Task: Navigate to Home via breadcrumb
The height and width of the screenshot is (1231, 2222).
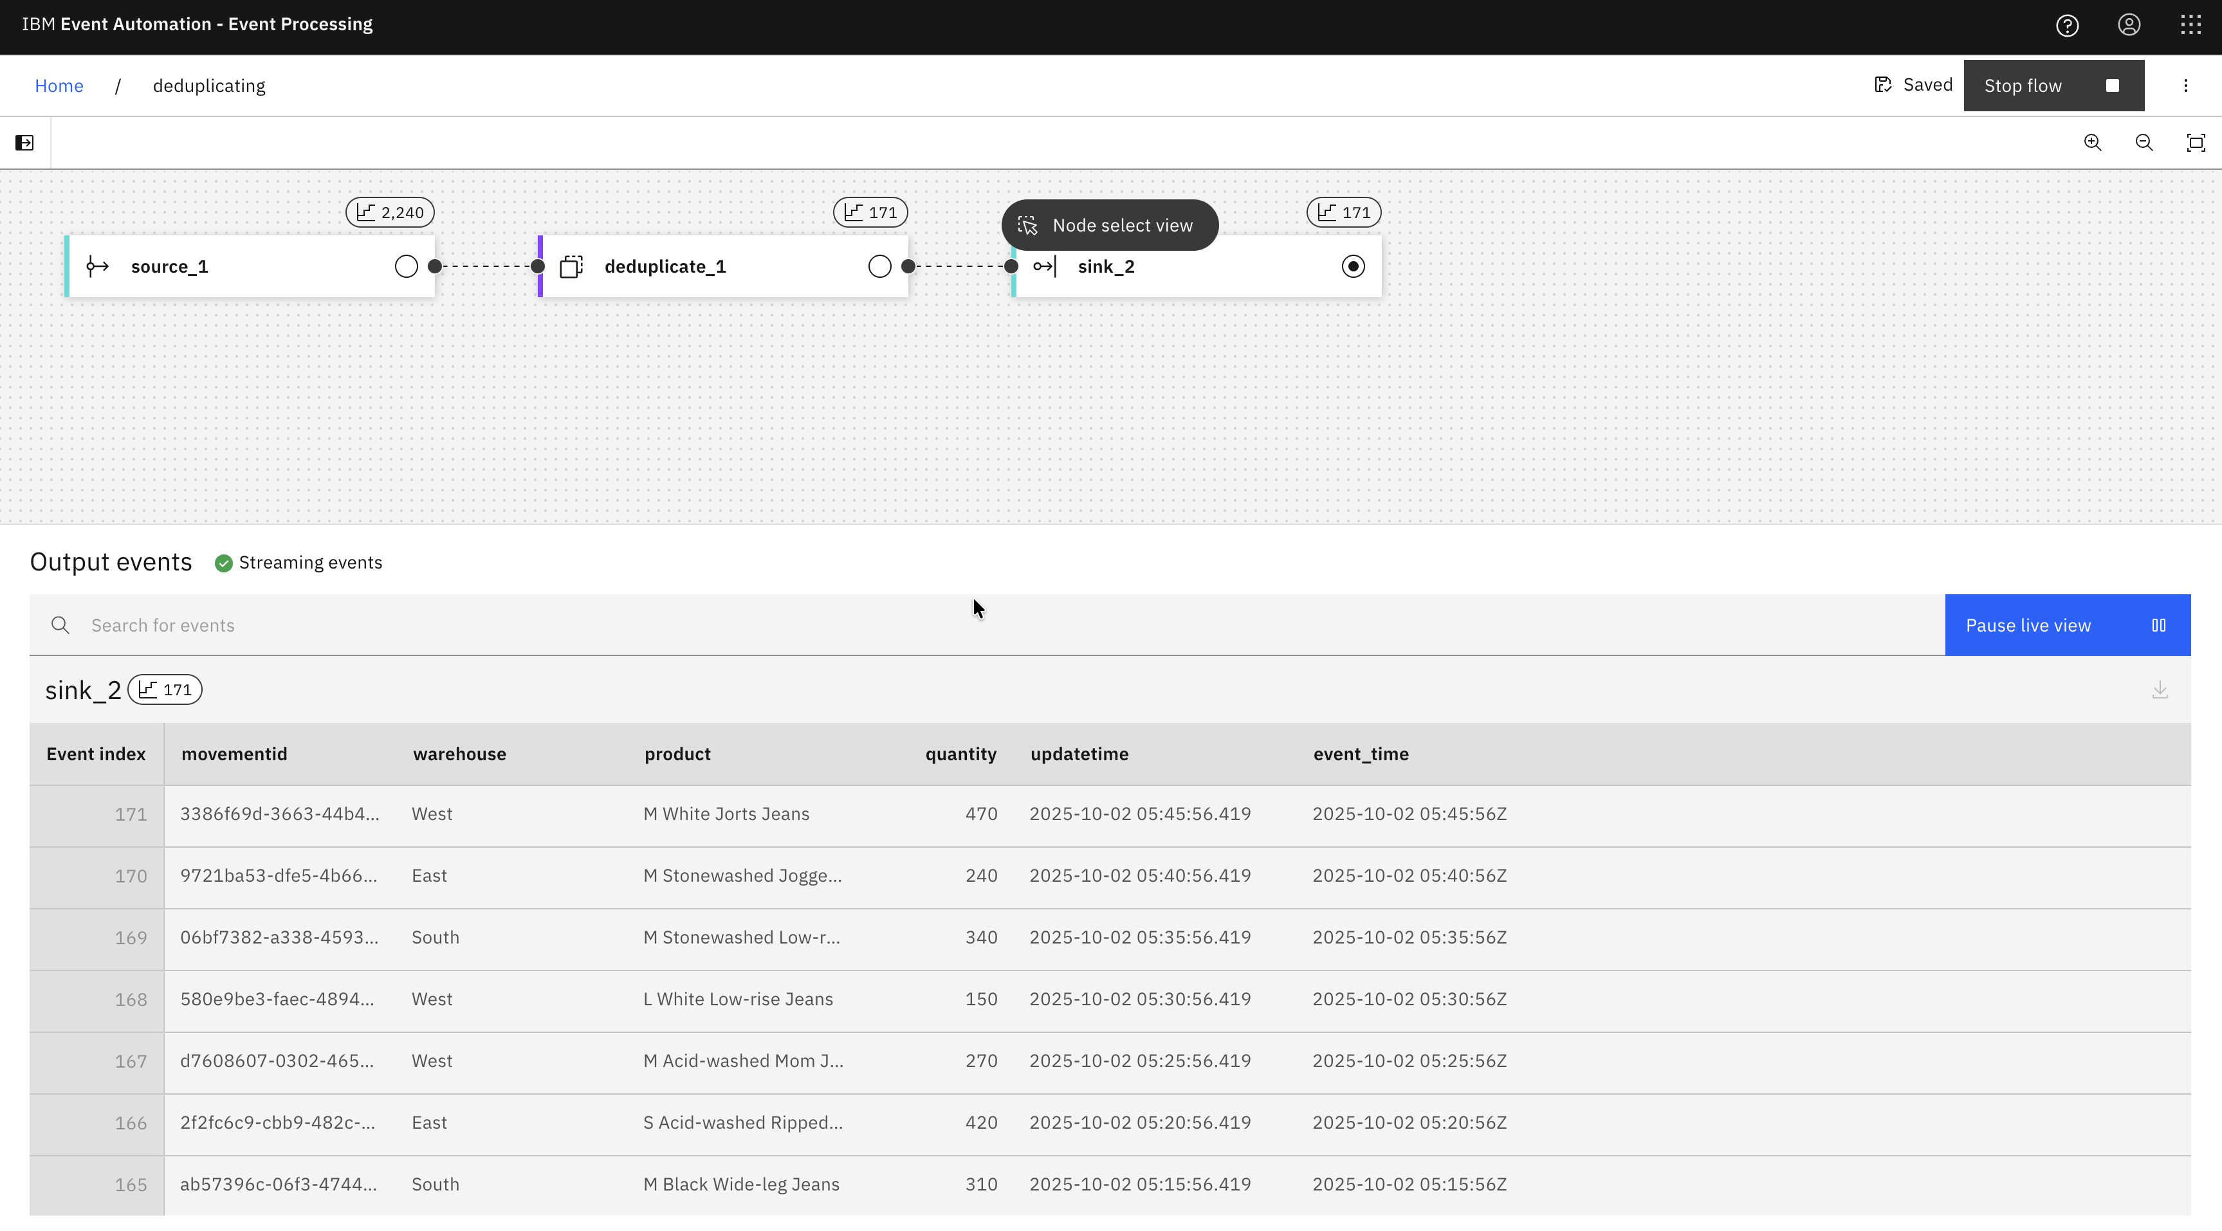Action: (x=59, y=86)
